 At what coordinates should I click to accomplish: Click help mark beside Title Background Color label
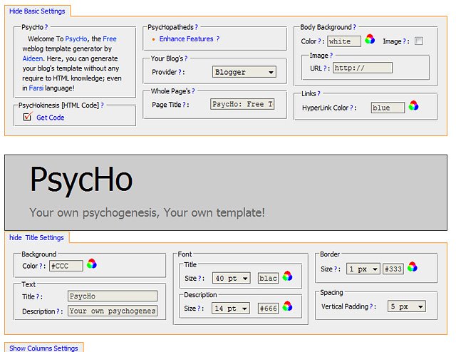41,266
